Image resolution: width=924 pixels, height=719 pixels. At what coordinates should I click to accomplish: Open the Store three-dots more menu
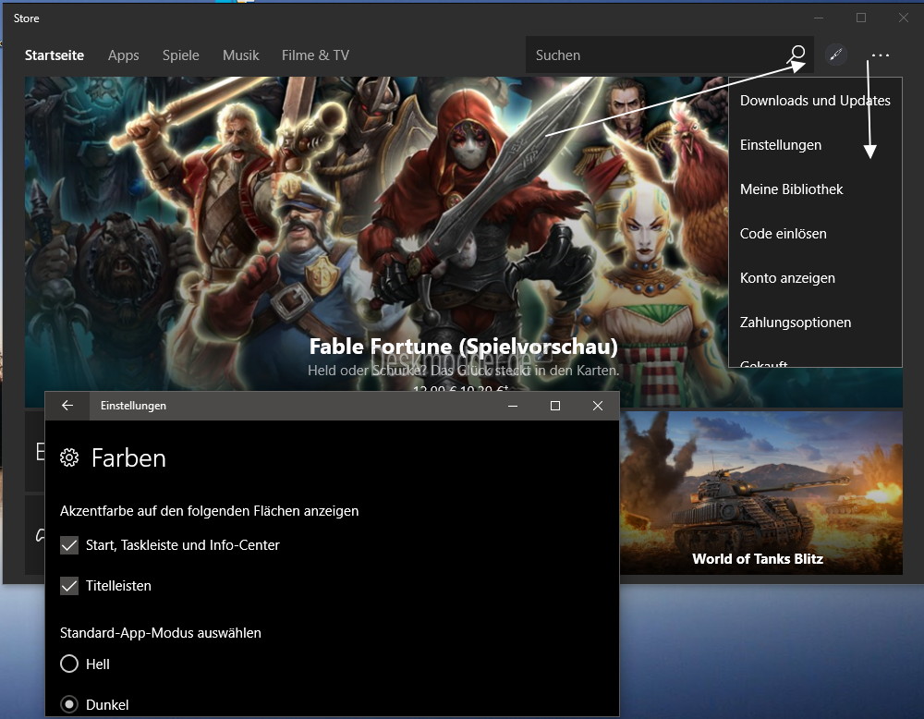(880, 55)
